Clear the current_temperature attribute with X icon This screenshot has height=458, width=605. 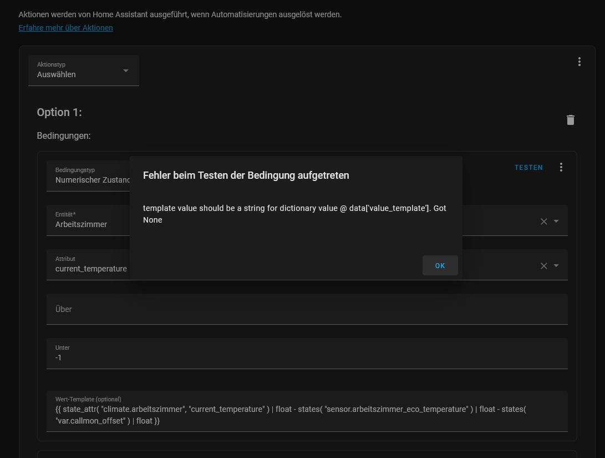click(x=543, y=266)
